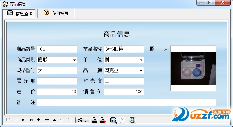Click the 增加 button
The height and width of the screenshot is (127, 233).
click(82, 120)
